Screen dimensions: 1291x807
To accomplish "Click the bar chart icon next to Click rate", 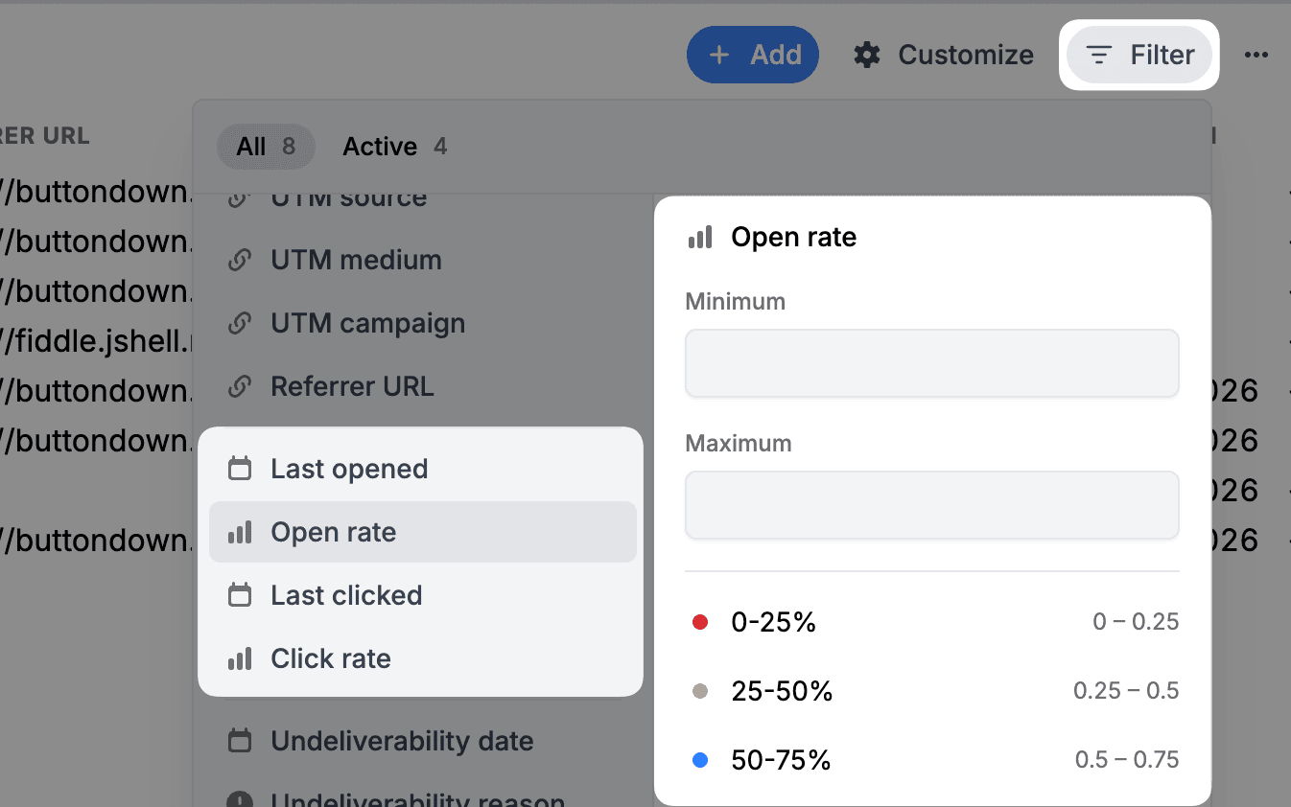I will 238,658.
